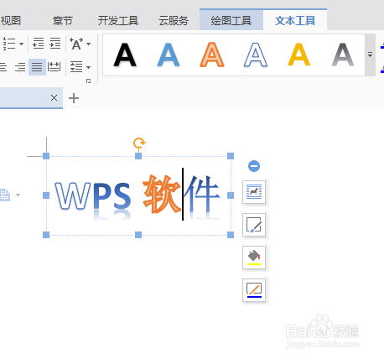Click the orange 软 character
384x359 pixels.
click(x=162, y=194)
